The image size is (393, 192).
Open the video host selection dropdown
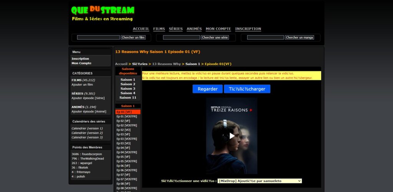(x=260, y=181)
